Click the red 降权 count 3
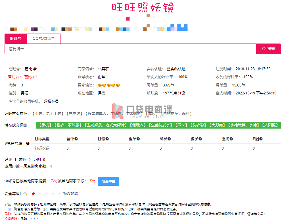The width and height of the screenshot is (282, 223). [161, 148]
